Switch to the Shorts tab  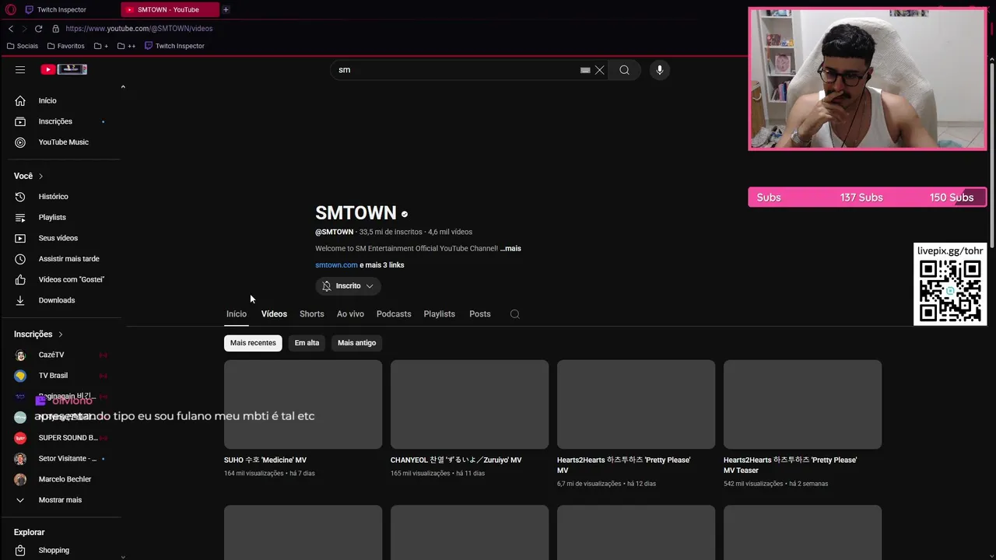pyautogui.click(x=311, y=314)
